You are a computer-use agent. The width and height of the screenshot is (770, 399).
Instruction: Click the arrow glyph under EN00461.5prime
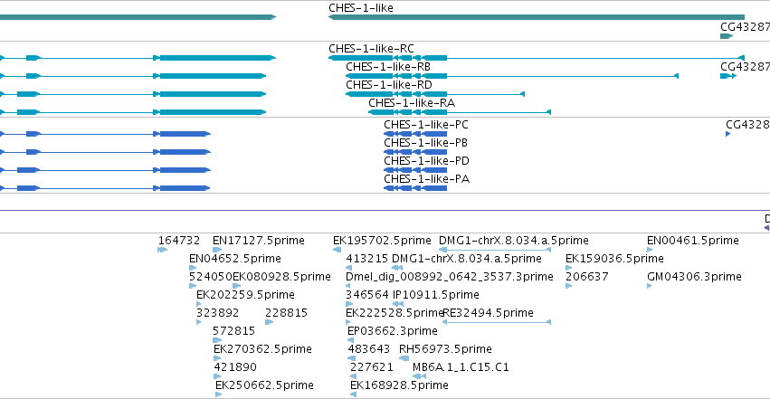pyautogui.click(x=650, y=250)
